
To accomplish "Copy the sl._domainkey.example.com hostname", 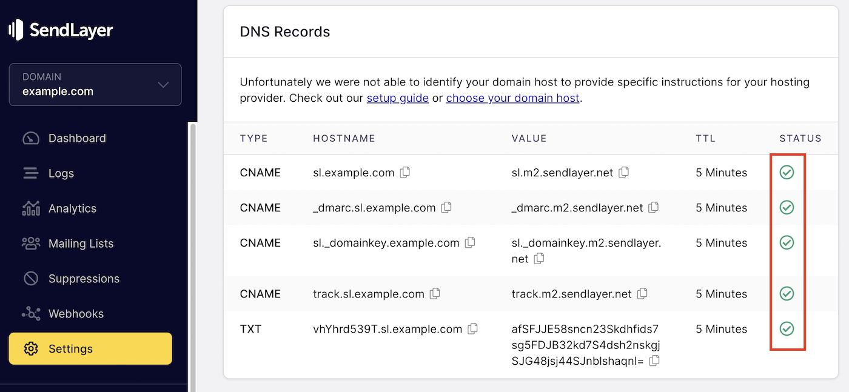I will [470, 243].
